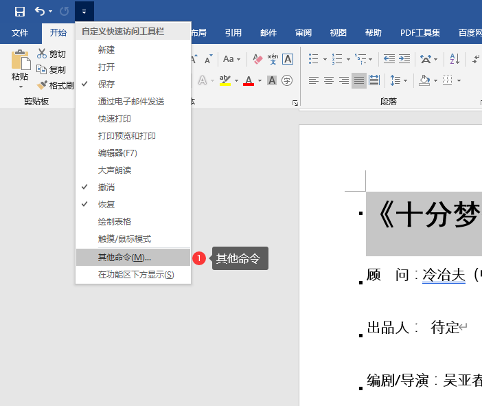Screen dimensions: 482x406
Task: Click the Format Painter brush icon
Action: coord(42,85)
